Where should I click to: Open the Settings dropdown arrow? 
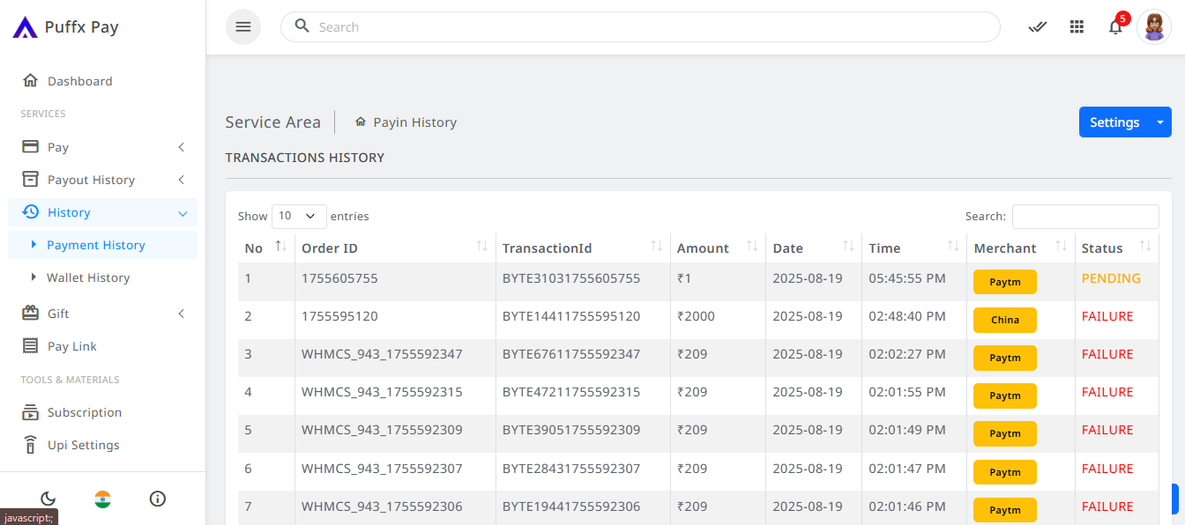click(x=1159, y=122)
